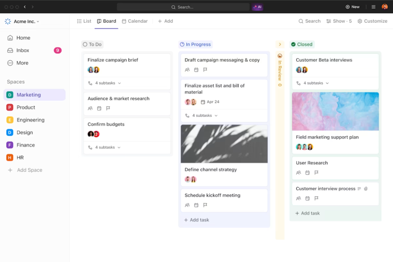This screenshot has width=393, height=262.
Task: Click the top search bar field
Action: 183,7
